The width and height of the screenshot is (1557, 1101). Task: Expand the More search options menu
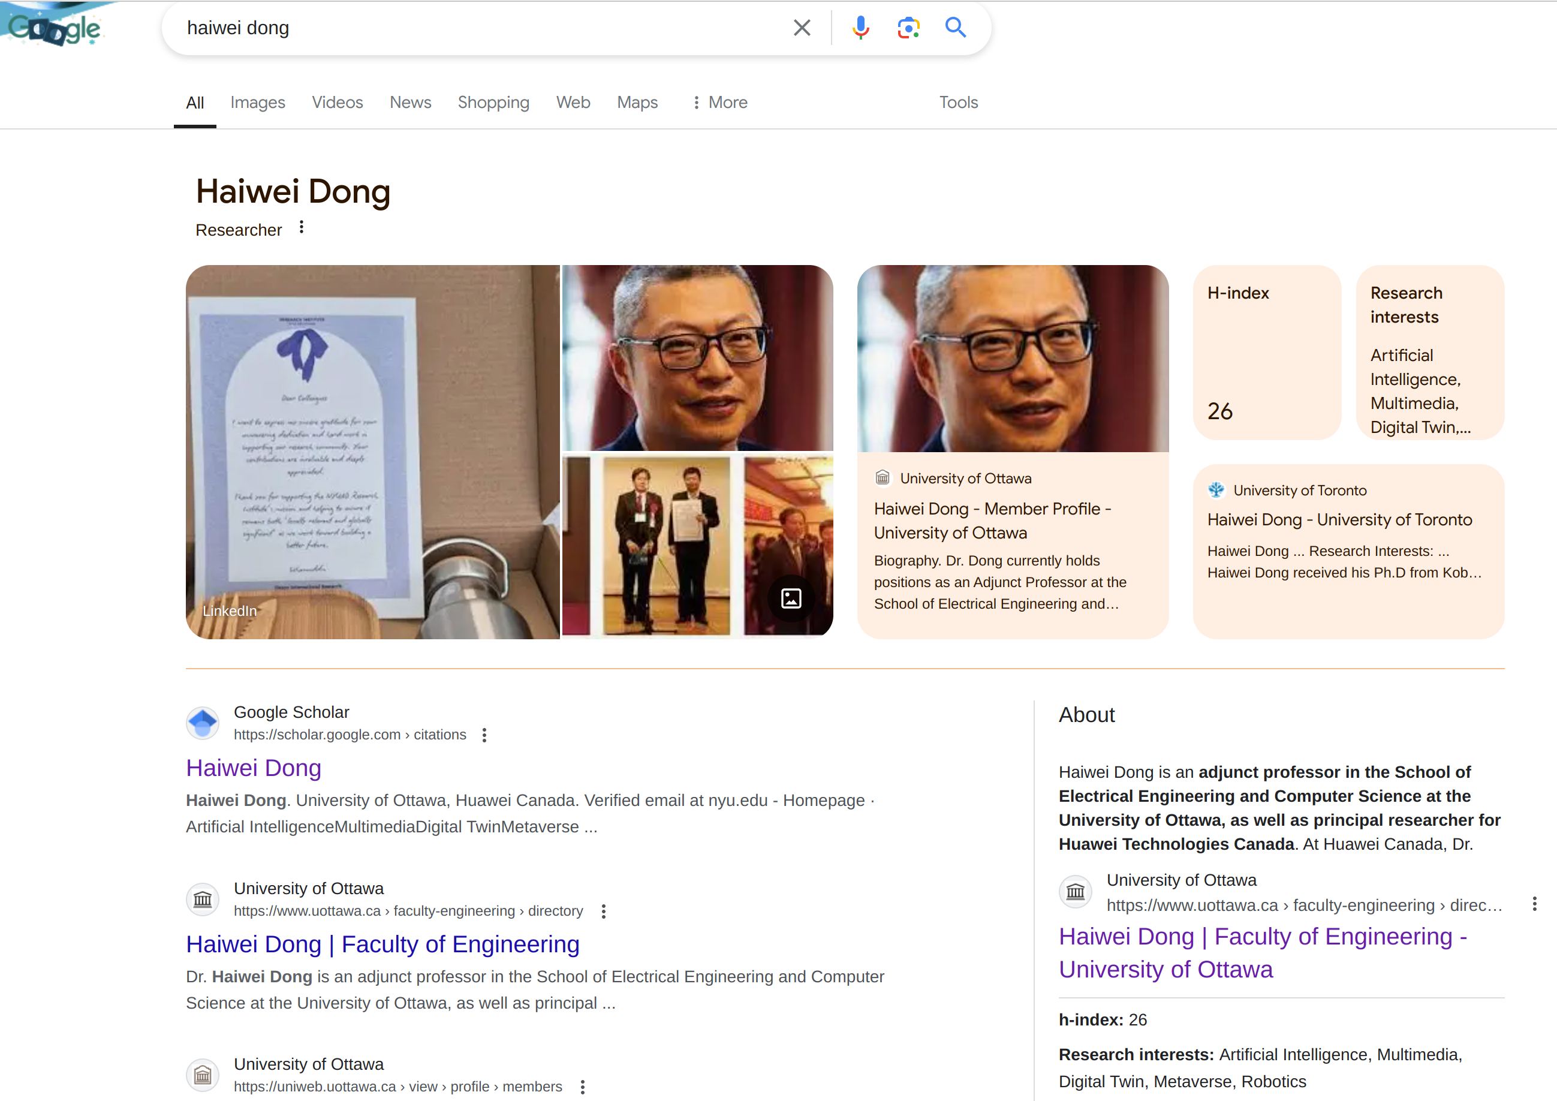pyautogui.click(x=719, y=103)
